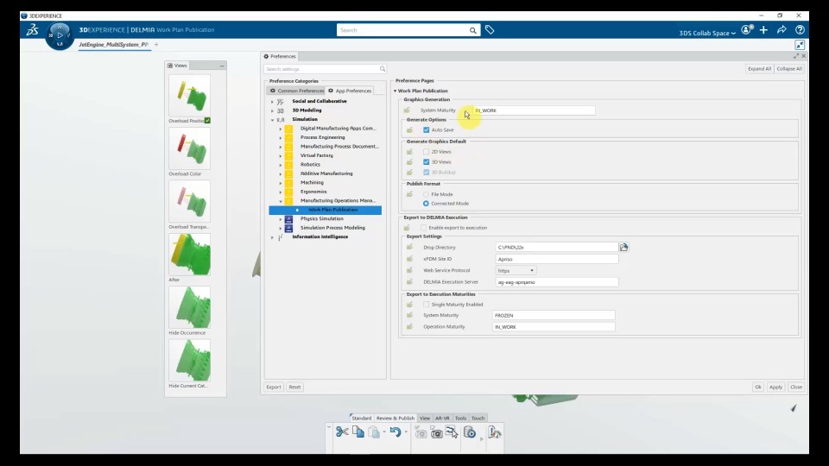The height and width of the screenshot is (466, 829).
Task: Click the tag icon beside search
Action: (490, 30)
